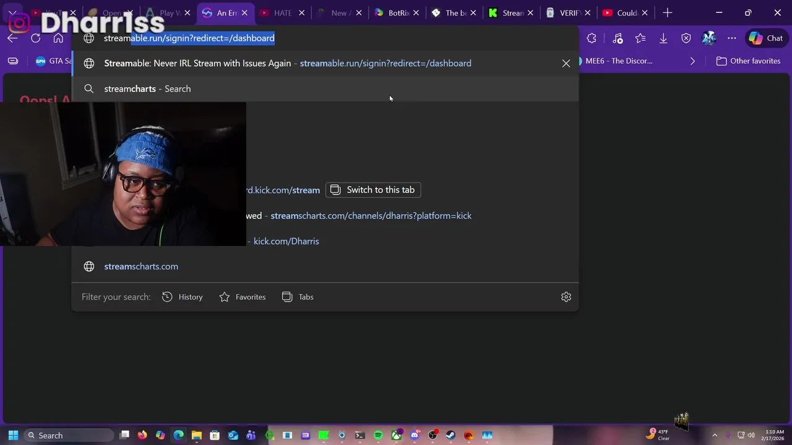
Task: Choose streamcharts search suggestion
Action: point(325,88)
